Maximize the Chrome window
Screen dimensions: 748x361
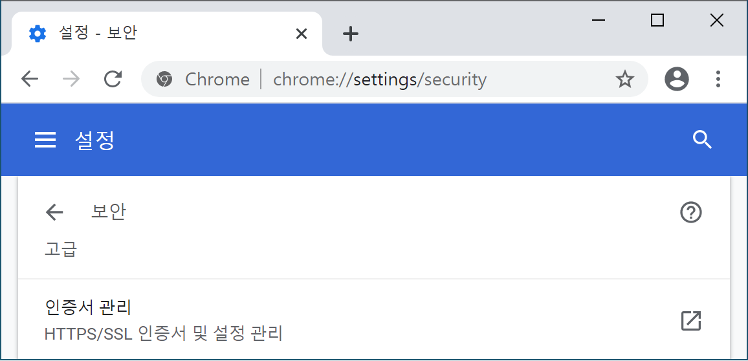(657, 21)
